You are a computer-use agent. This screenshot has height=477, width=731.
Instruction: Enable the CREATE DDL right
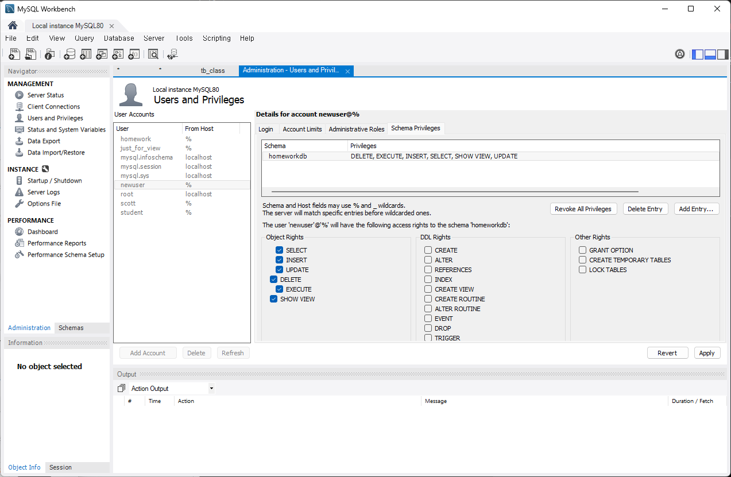pos(428,250)
